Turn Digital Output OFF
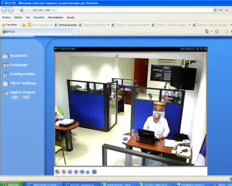The image size is (232, 186). (x=26, y=97)
